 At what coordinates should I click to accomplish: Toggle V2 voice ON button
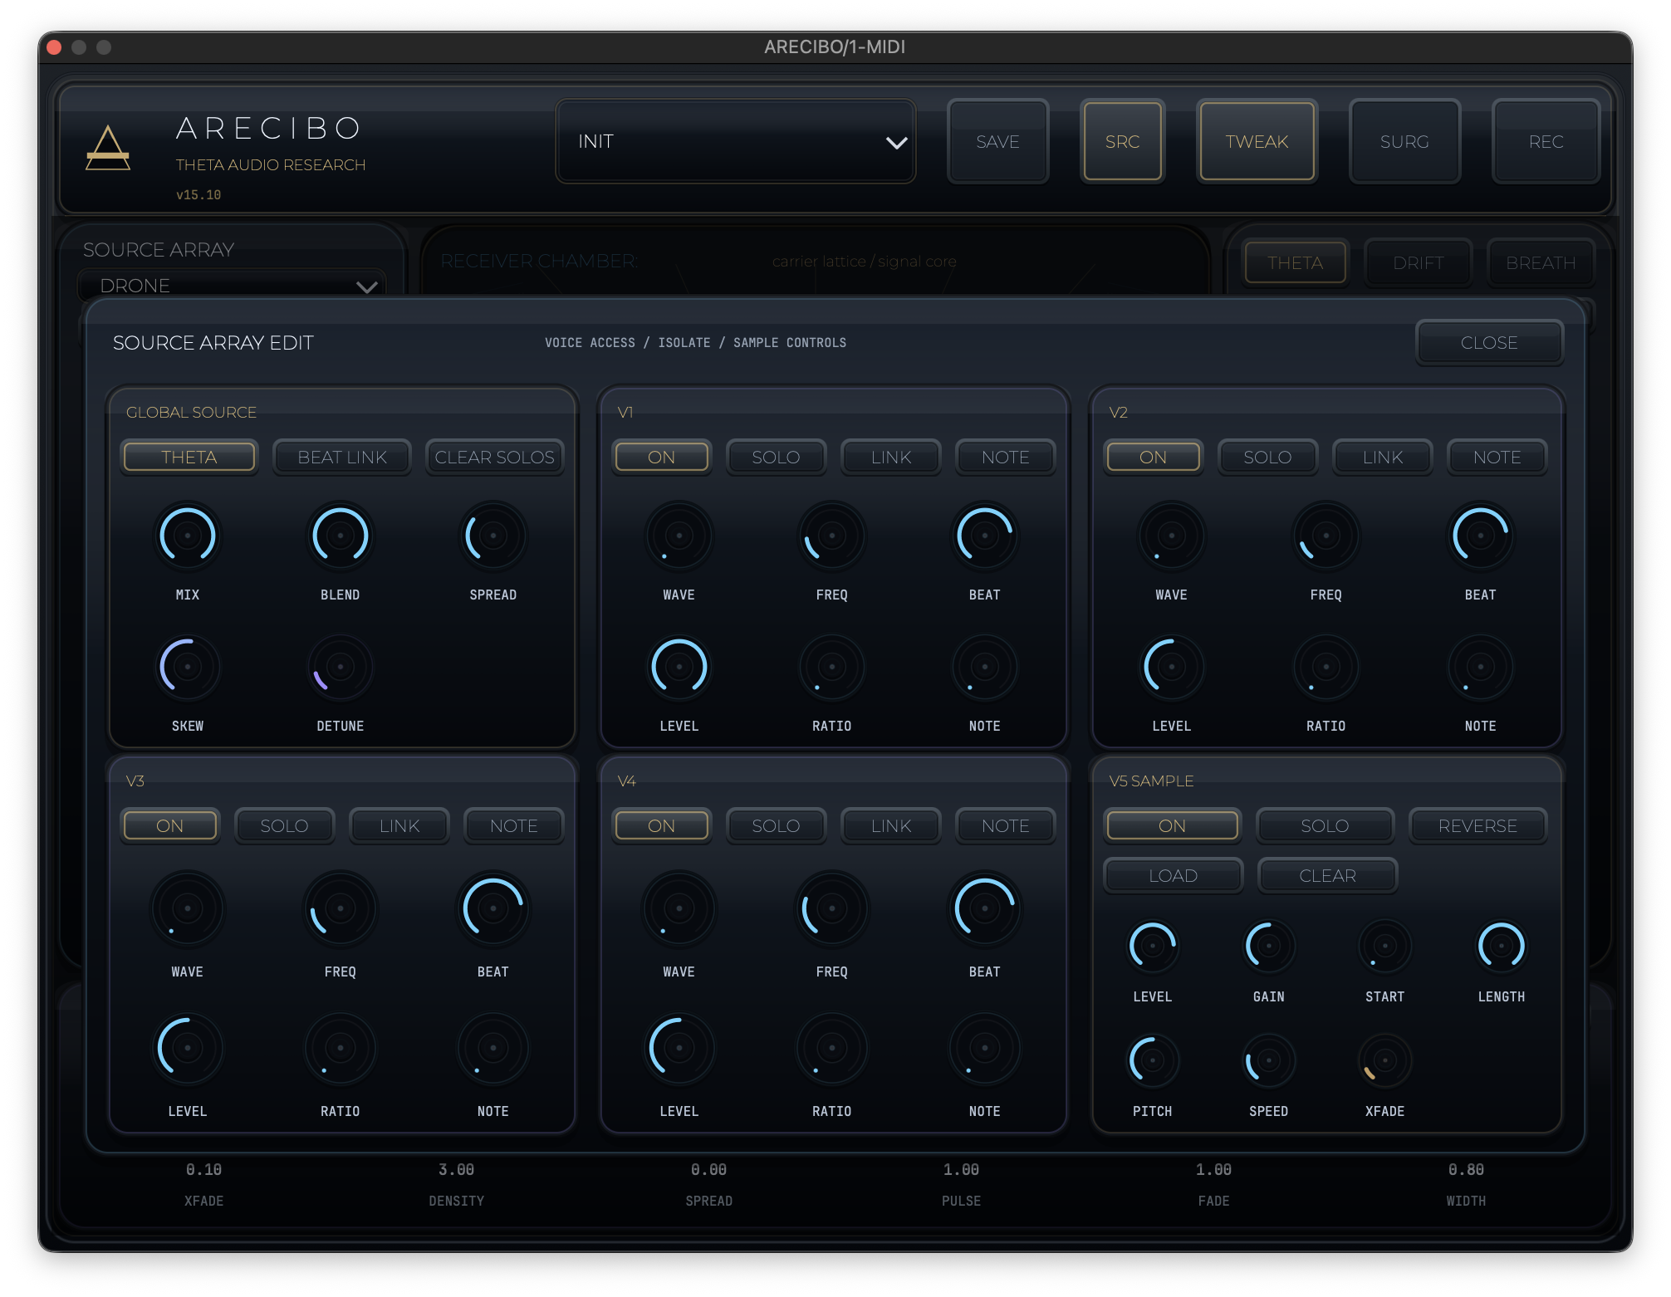(x=1153, y=458)
